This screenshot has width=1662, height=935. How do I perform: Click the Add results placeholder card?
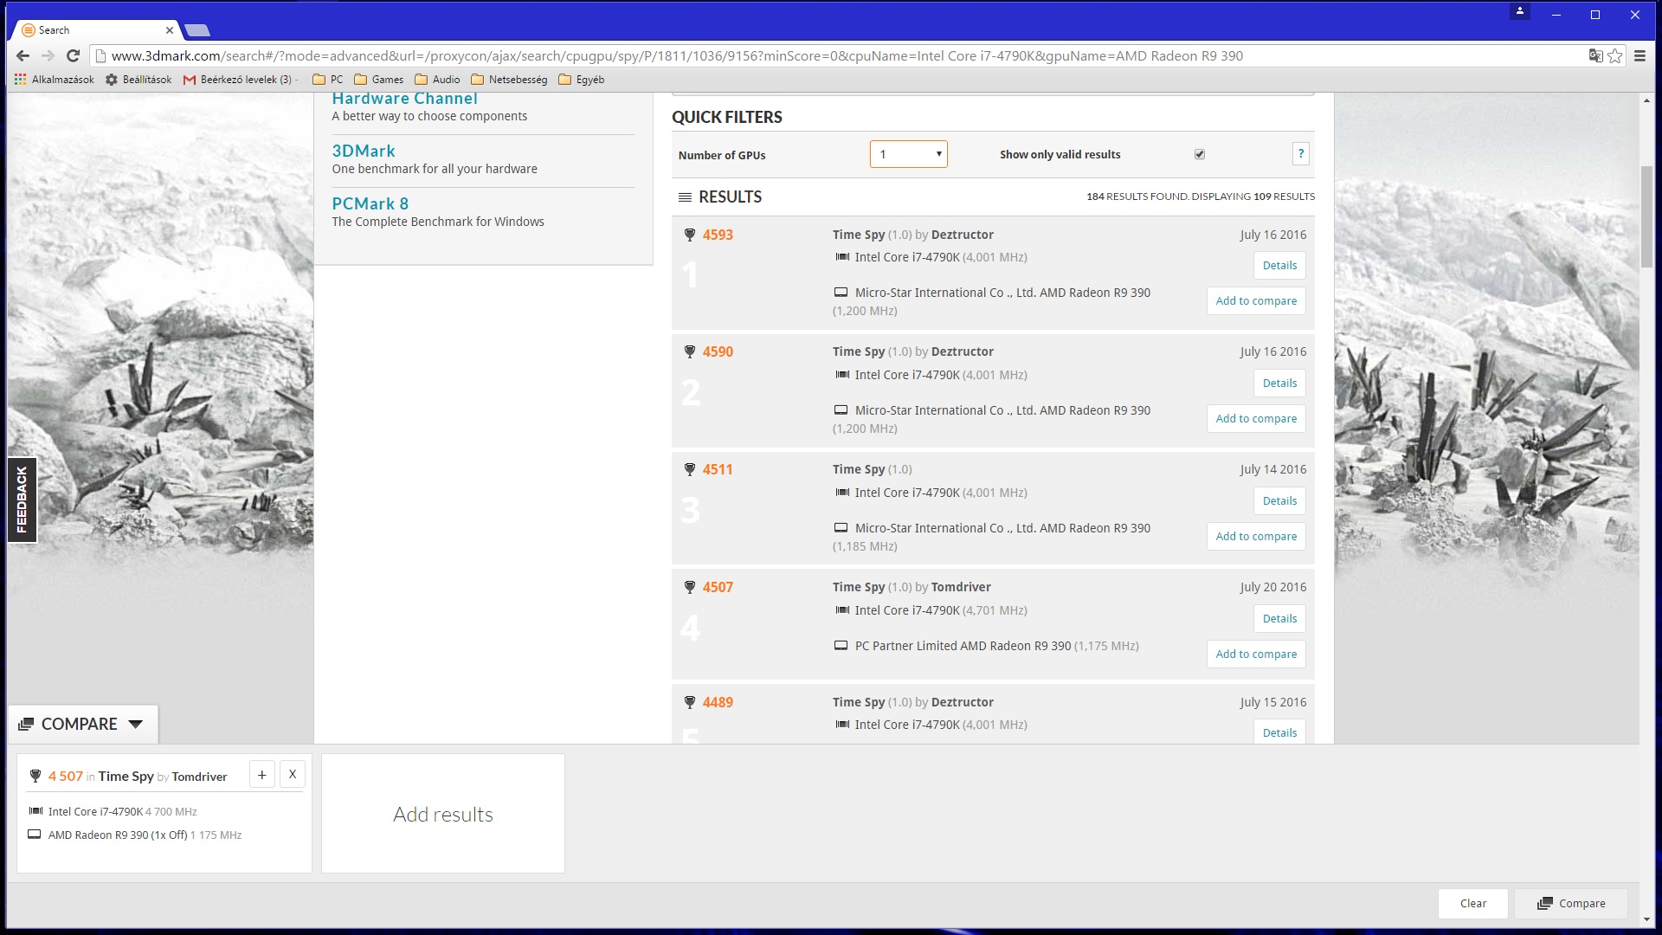[x=443, y=814]
